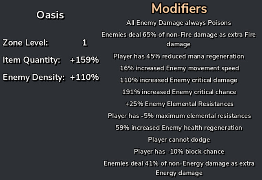Select the -5% maximum elemental resistances modifier

[x=179, y=116]
